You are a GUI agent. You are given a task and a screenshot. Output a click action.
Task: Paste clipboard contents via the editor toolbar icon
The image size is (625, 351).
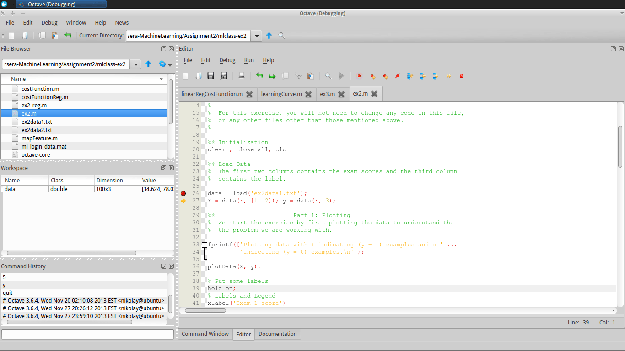(x=311, y=76)
